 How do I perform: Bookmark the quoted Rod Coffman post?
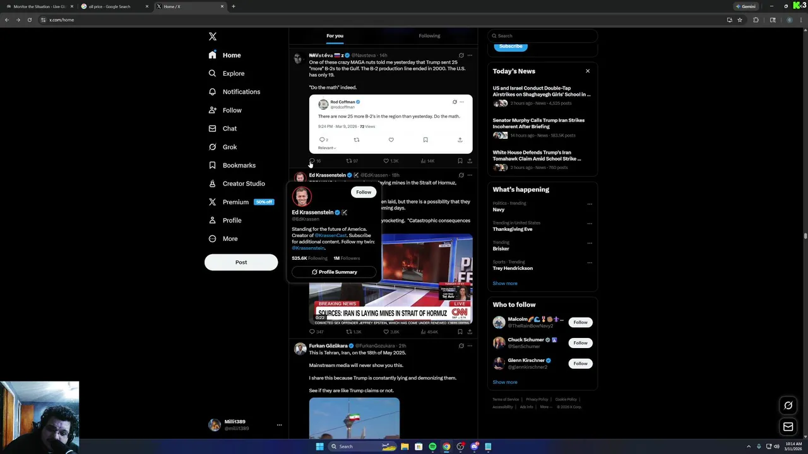(425, 140)
